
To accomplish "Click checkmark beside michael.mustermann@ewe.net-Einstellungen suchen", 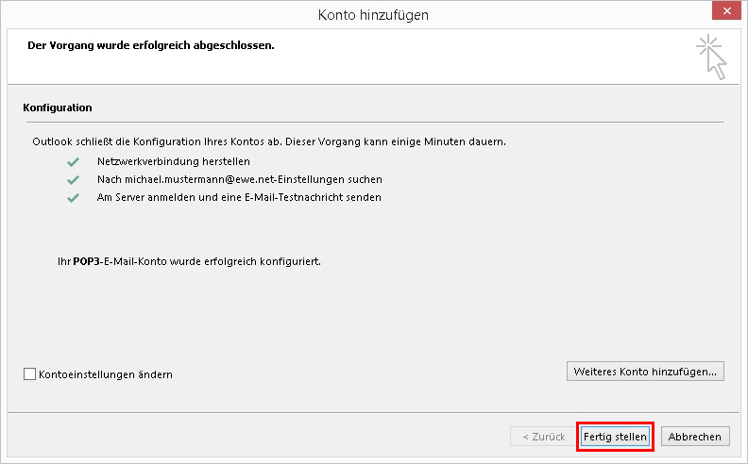I will click(73, 180).
